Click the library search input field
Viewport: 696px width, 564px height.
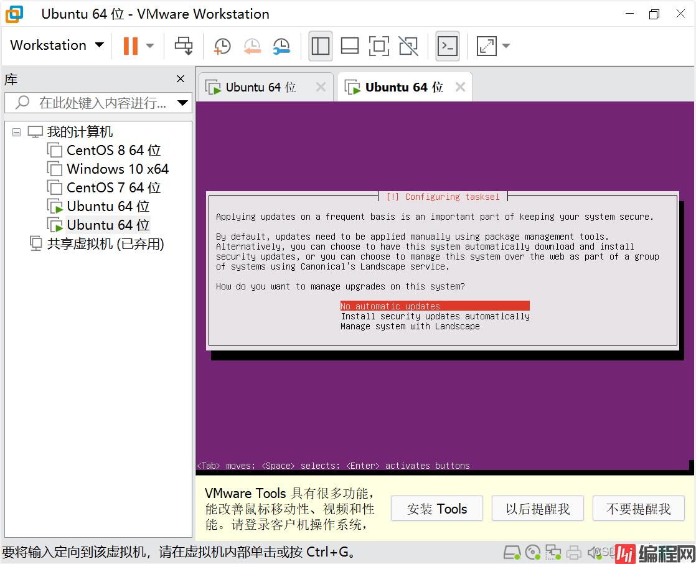(x=100, y=103)
